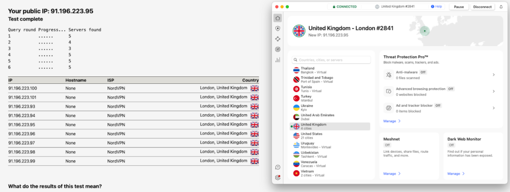Expand Advanced browsing protection chevron

click(494, 91)
